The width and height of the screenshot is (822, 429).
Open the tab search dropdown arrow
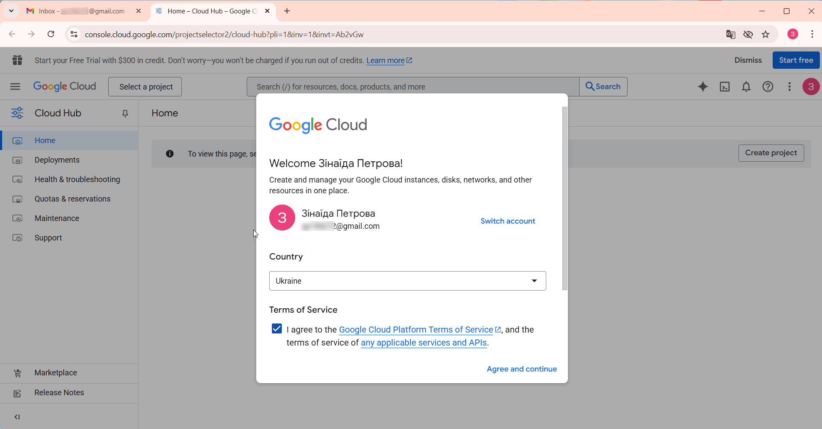pos(11,11)
